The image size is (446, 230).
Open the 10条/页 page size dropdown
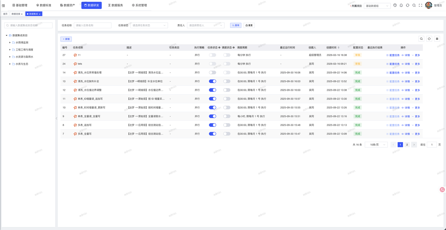[x=376, y=144]
